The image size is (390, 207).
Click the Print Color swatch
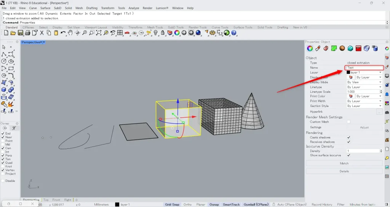tap(351, 96)
